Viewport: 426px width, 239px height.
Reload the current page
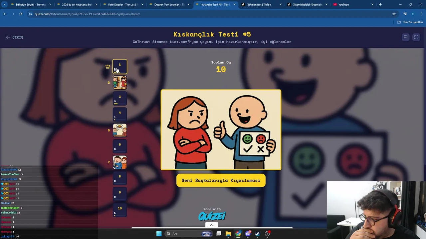click(x=21, y=14)
